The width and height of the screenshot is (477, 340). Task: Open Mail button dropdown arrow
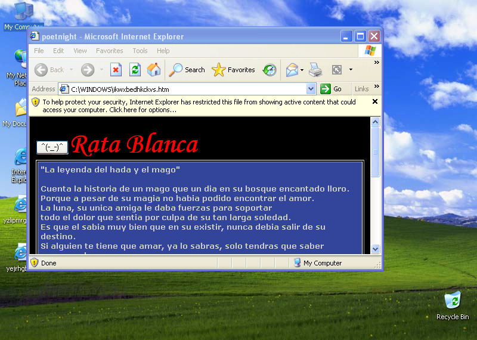tap(302, 70)
